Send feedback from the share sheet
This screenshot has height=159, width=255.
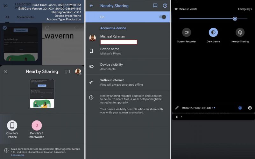pyautogui.click(x=68, y=72)
